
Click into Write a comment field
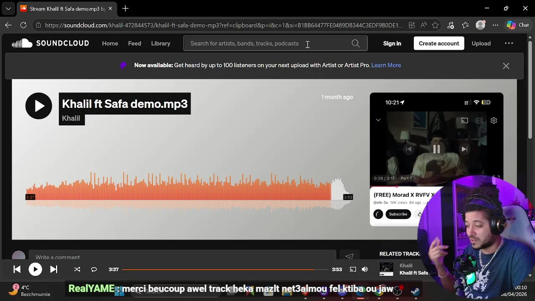[182, 257]
